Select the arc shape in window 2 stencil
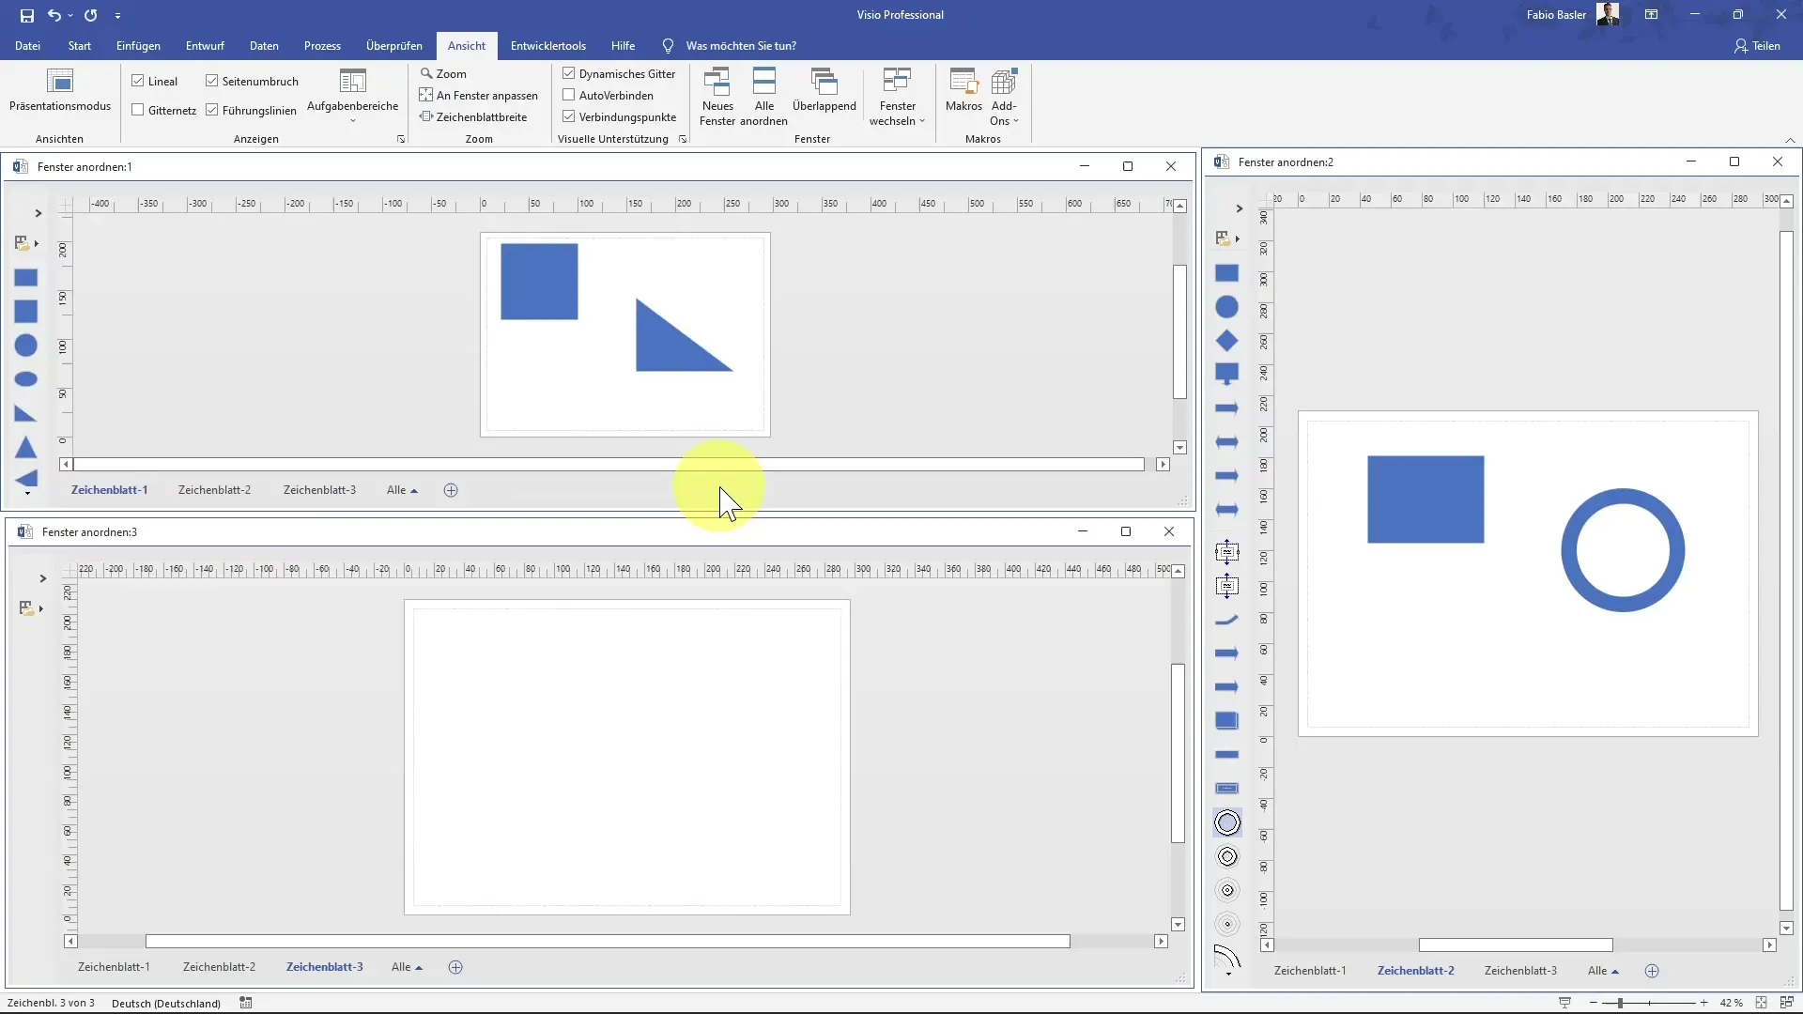Screen dimensions: 1803x1014 tap(1227, 957)
